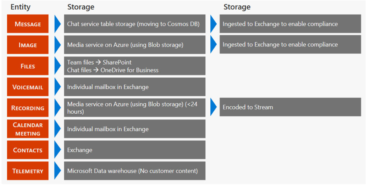The image size is (368, 186).
Task: Click the Team files SharePoint storage box
Action: (x=134, y=66)
